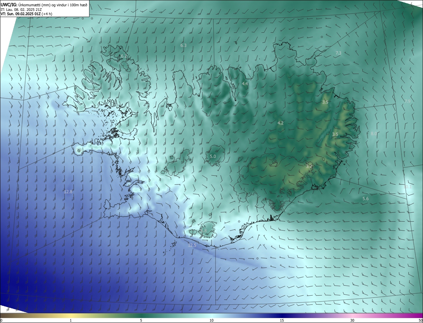Click the 15 tick label on the color scale

282,320
